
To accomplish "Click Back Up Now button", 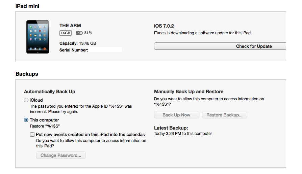I will point(176,115).
